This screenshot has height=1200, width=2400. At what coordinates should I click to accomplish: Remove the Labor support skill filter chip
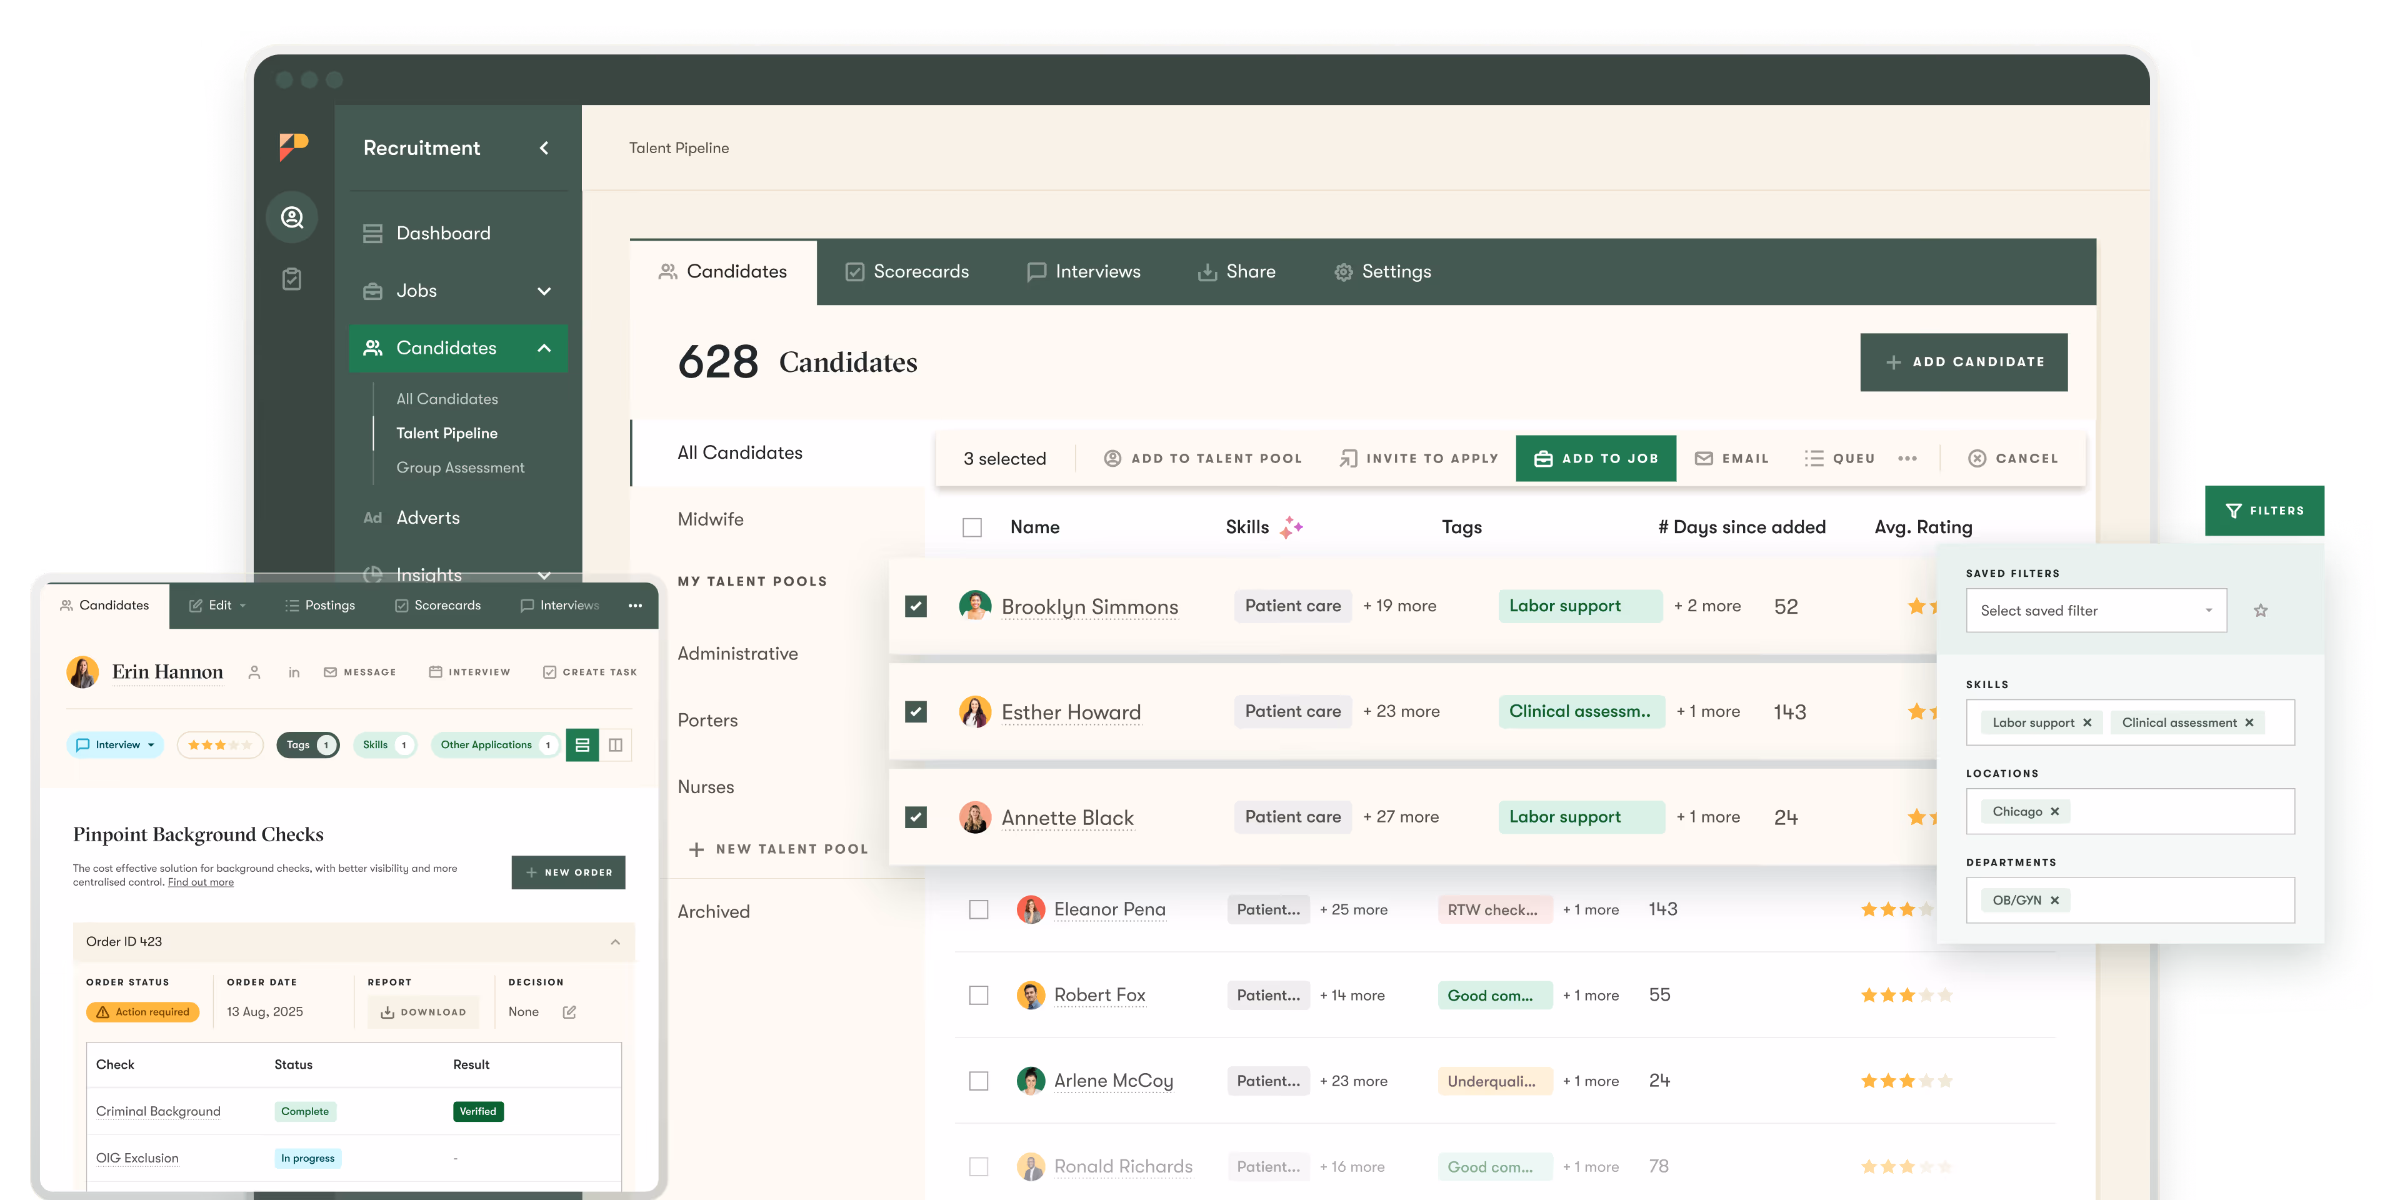click(2087, 723)
